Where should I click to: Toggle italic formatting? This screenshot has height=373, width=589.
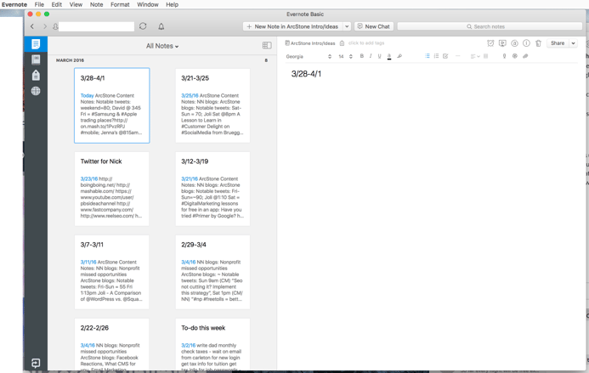pos(371,57)
